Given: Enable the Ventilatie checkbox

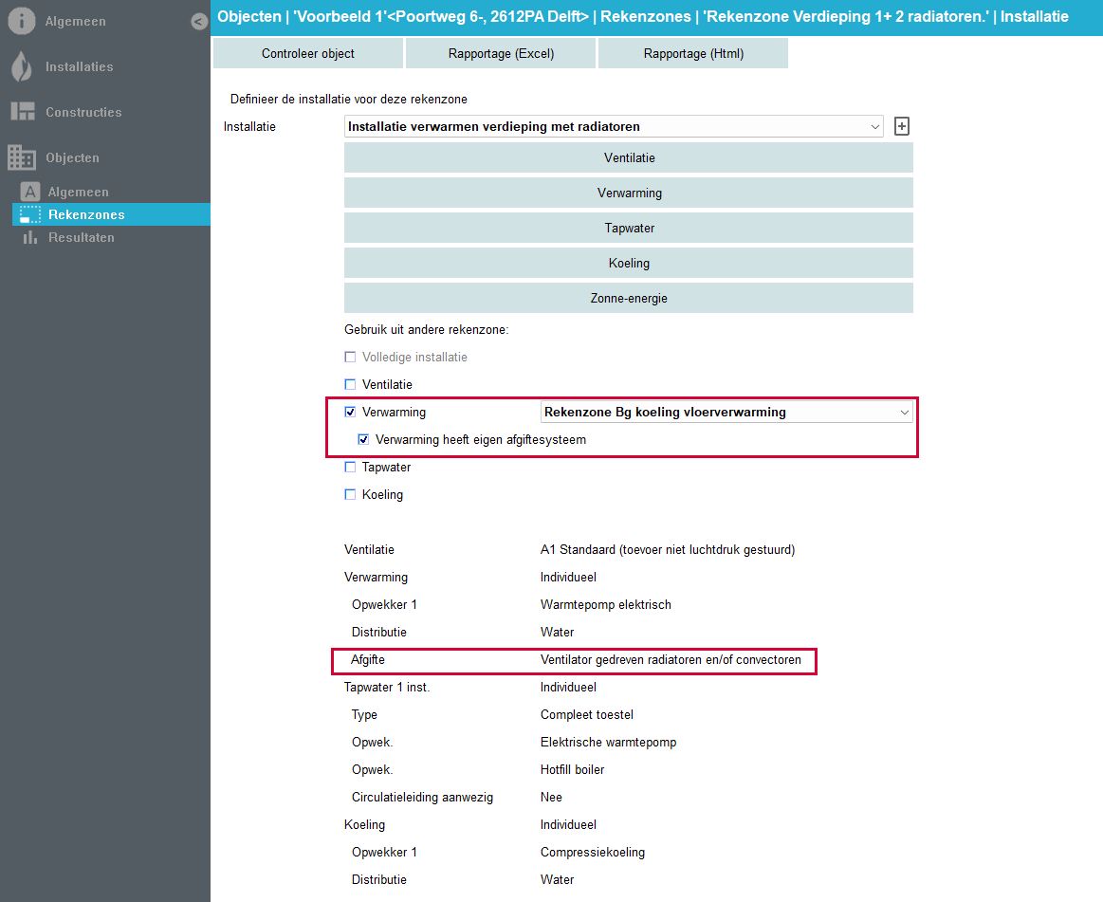Looking at the screenshot, I should click(x=350, y=384).
